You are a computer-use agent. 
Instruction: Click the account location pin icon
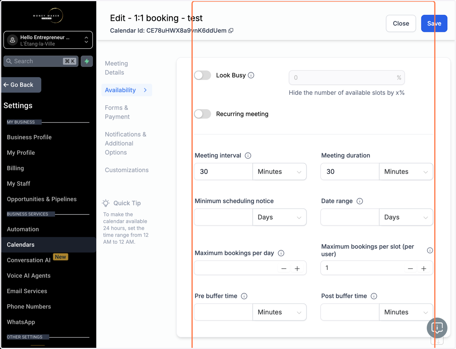pyautogui.click(x=13, y=40)
